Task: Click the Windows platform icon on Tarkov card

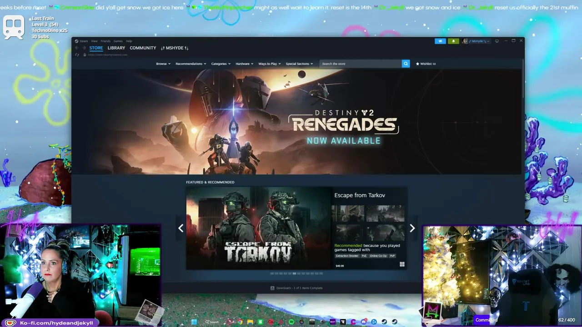Action: coord(402,264)
